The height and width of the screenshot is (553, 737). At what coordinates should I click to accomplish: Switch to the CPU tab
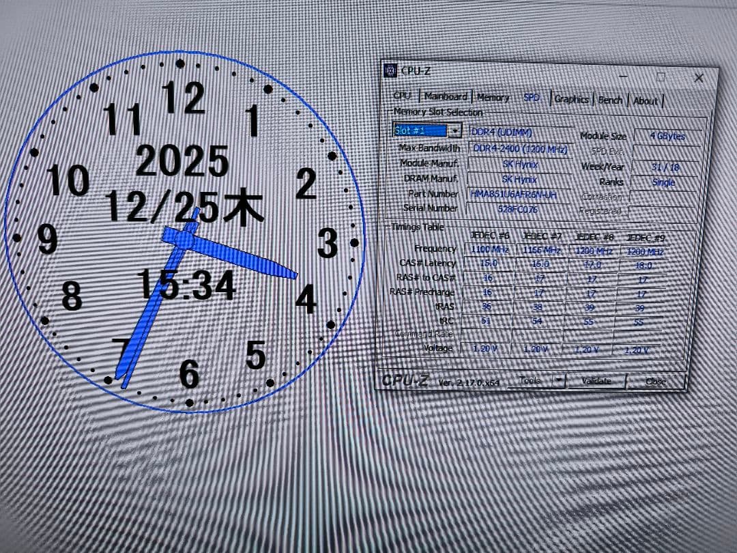click(402, 96)
